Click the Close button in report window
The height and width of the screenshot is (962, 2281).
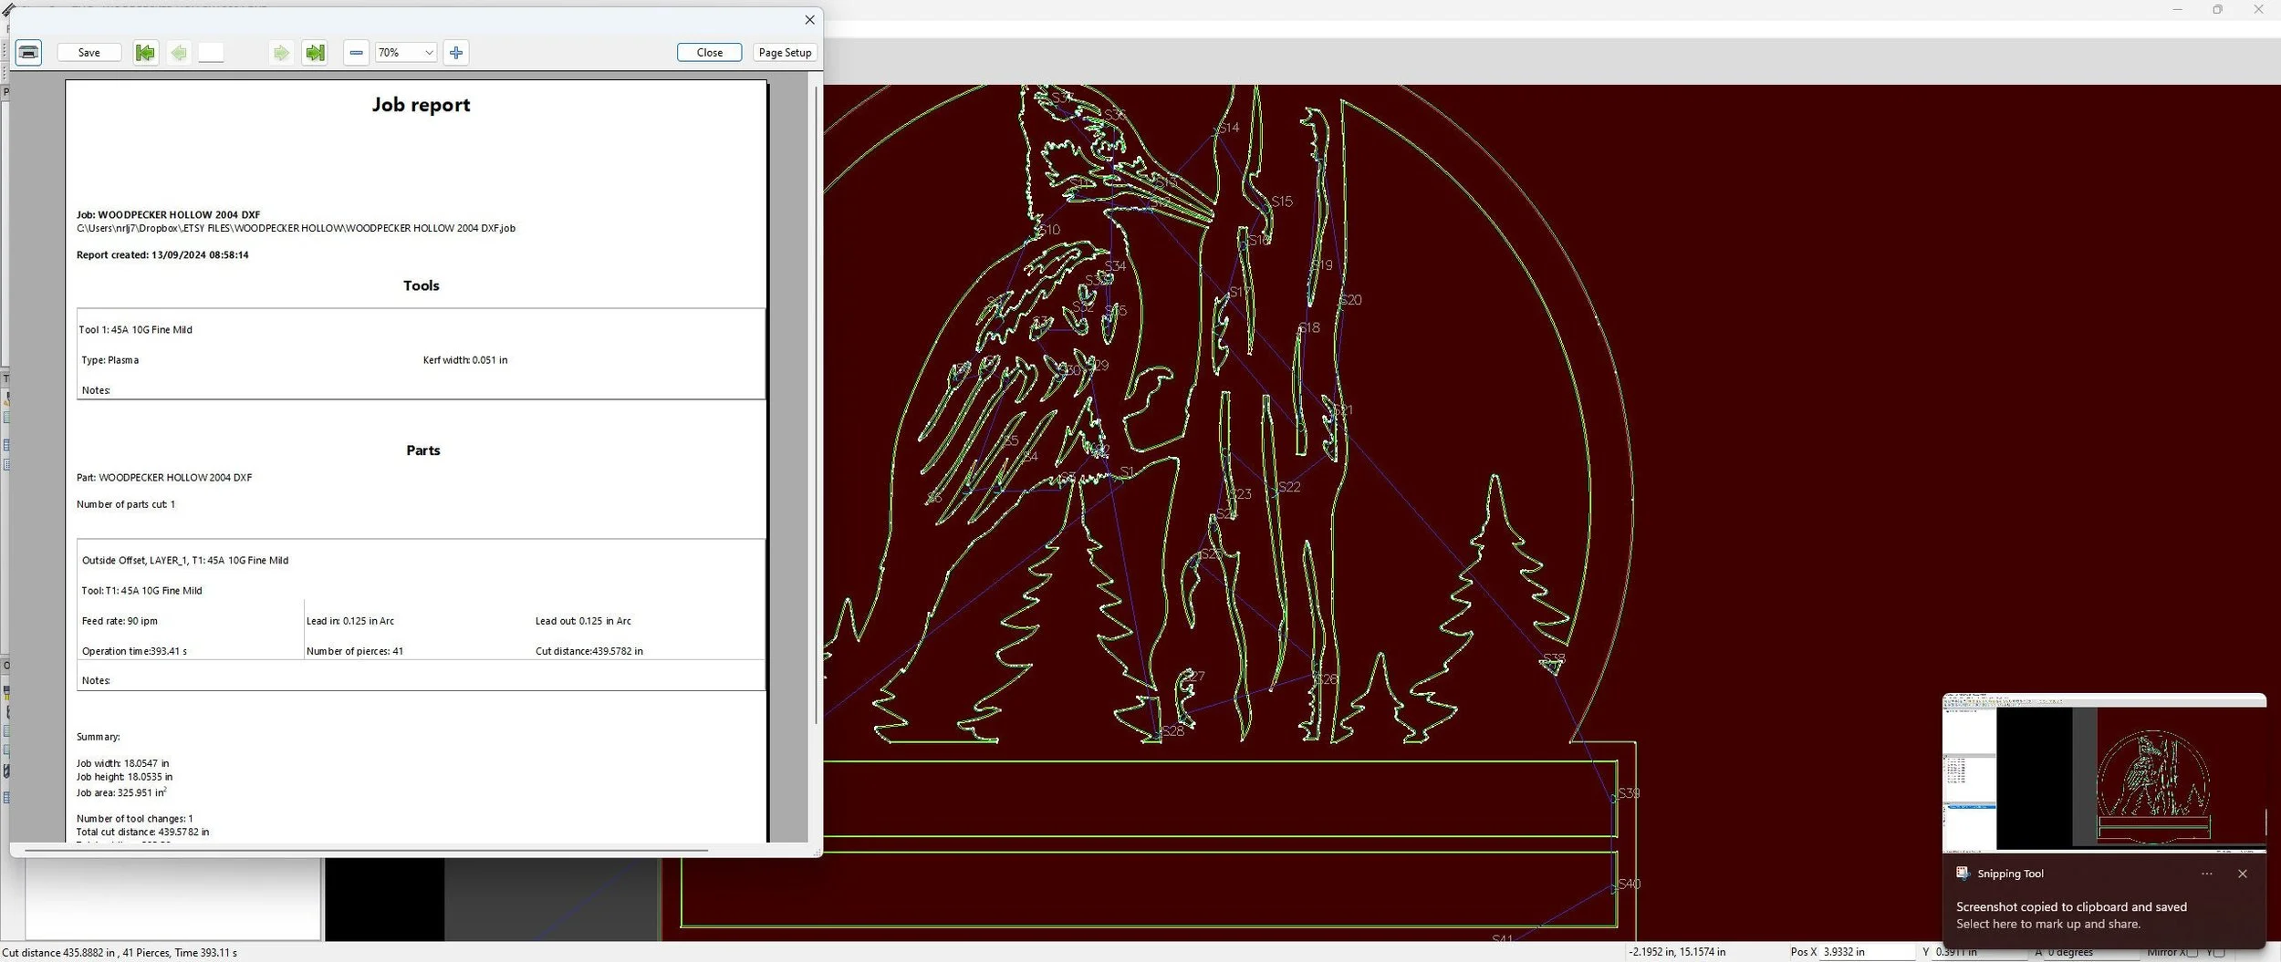[x=709, y=52]
